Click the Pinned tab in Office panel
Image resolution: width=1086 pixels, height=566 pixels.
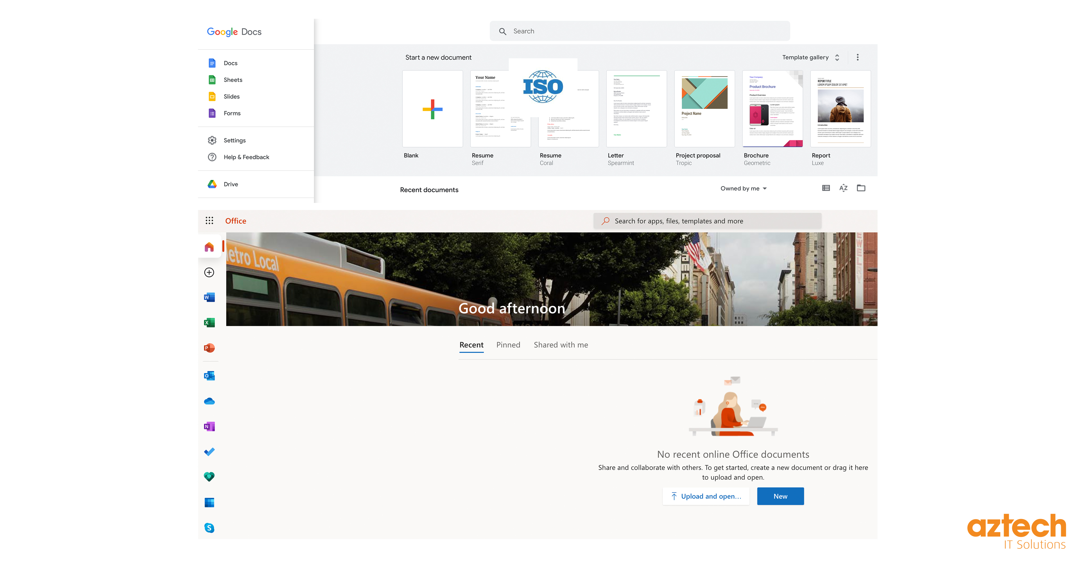(508, 345)
